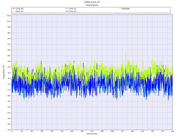Image resolution: width=184 pixels, height=137 pixels.
Task: Click the green Package legend line
Action: pos(120,9)
